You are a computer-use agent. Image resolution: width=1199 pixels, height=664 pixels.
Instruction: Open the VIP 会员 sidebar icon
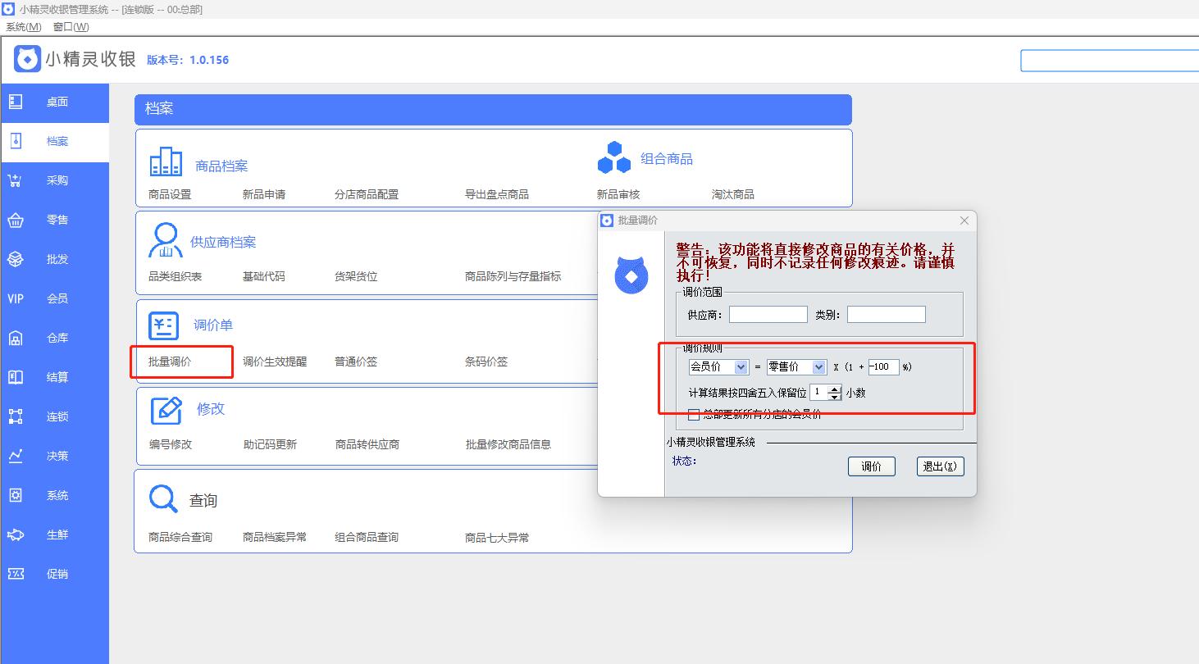click(x=16, y=298)
